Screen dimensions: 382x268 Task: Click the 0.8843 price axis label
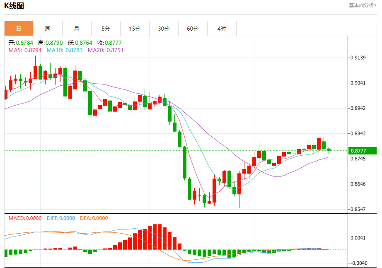click(x=358, y=133)
